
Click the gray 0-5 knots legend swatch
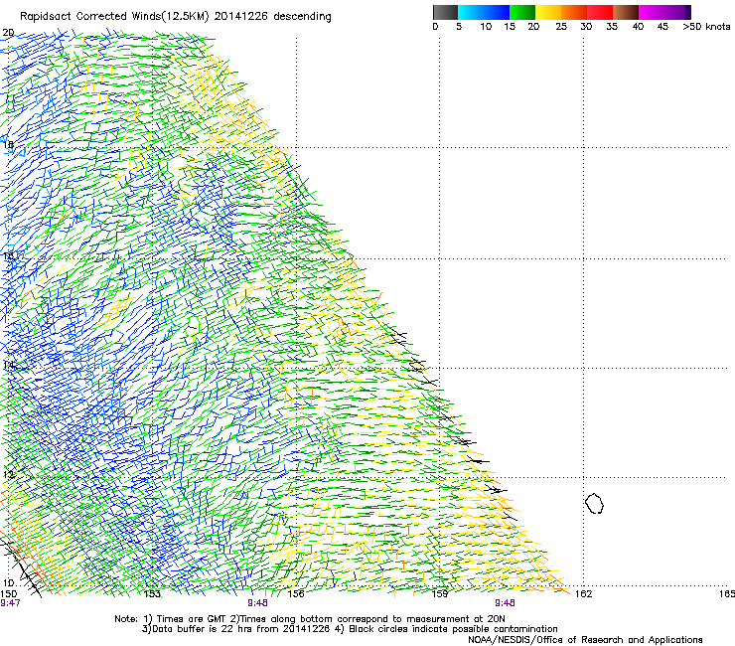pos(445,12)
